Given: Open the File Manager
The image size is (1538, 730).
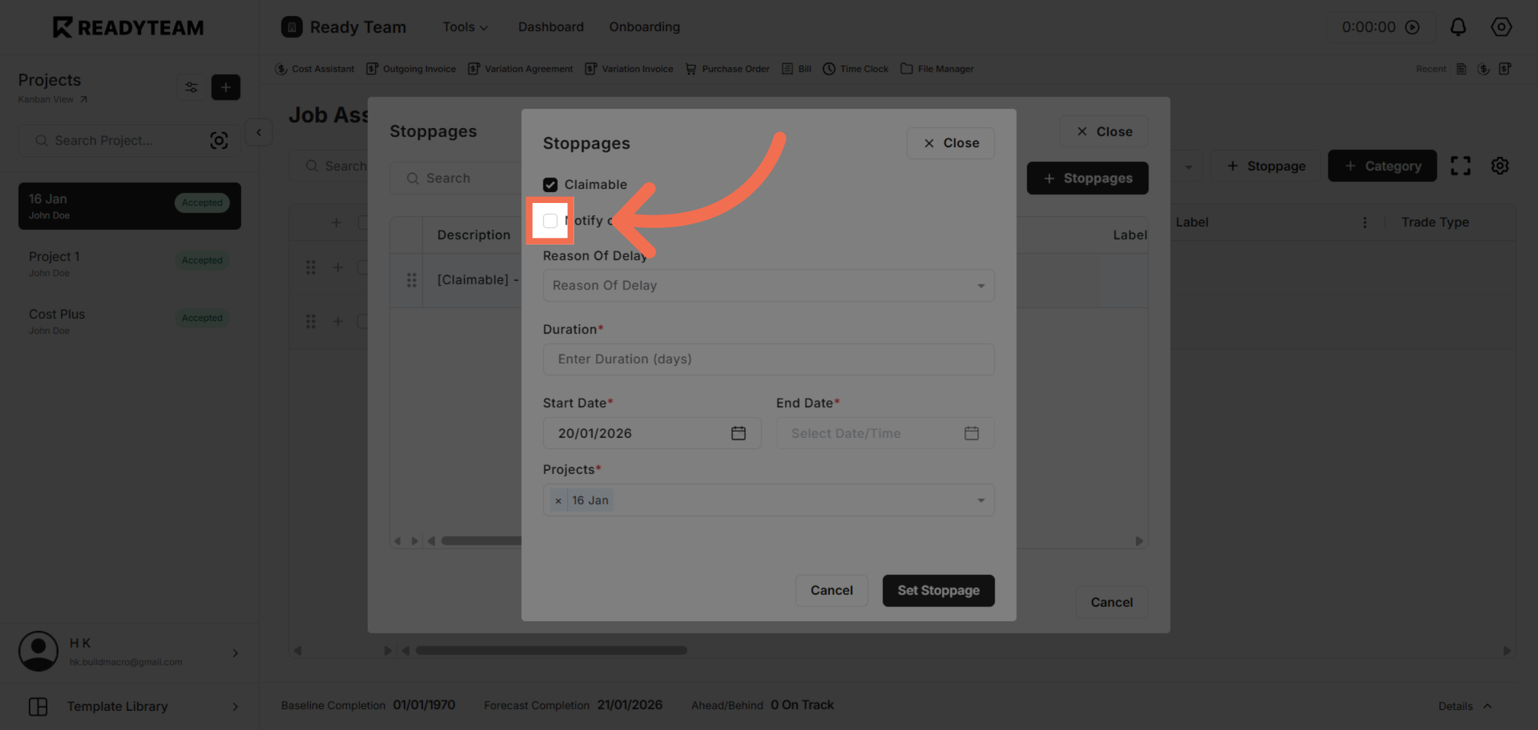Looking at the screenshot, I should click(x=936, y=69).
